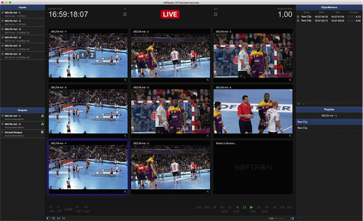Screen dimensions: 363x221
Task: Open source selector of DELTA-hd - 5 viewer
Action: click(x=141, y=87)
